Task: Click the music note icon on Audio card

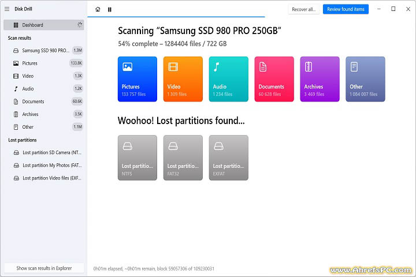Action: pos(217,67)
